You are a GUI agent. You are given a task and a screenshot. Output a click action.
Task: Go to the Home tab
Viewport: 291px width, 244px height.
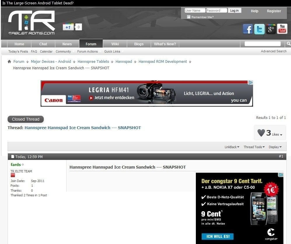pos(19,44)
